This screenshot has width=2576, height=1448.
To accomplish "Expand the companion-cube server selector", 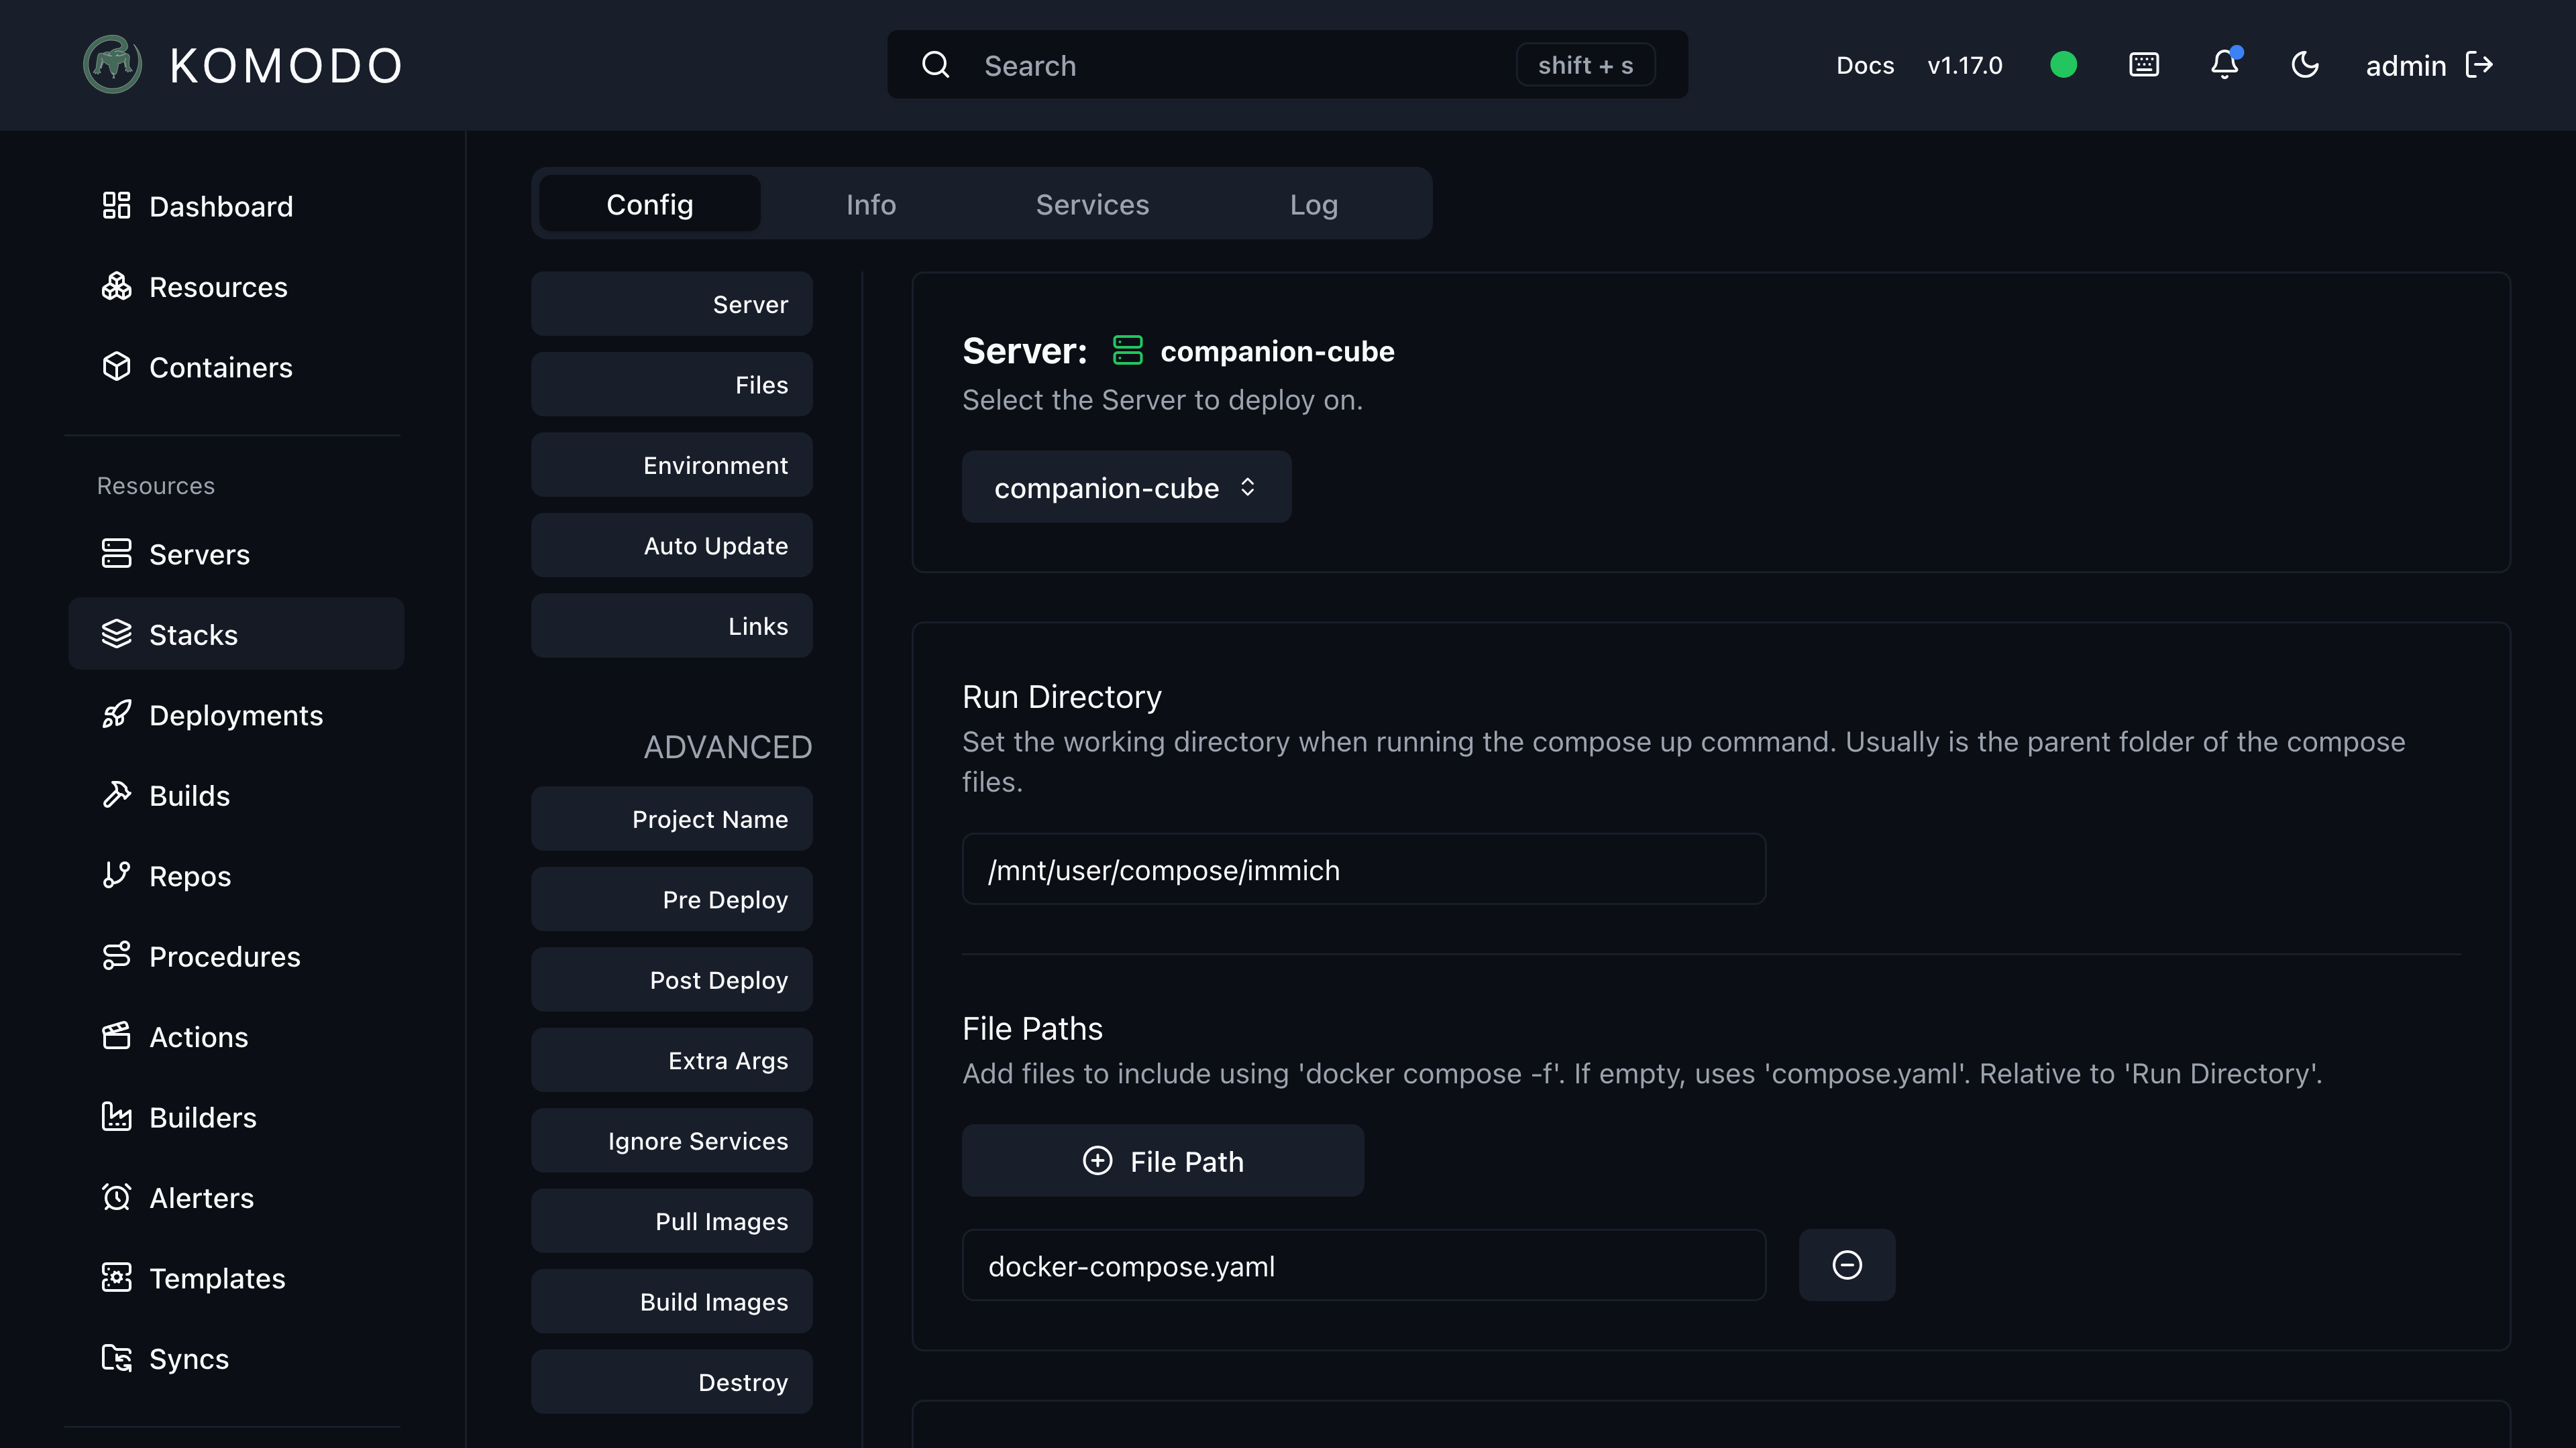I will click(1126, 487).
